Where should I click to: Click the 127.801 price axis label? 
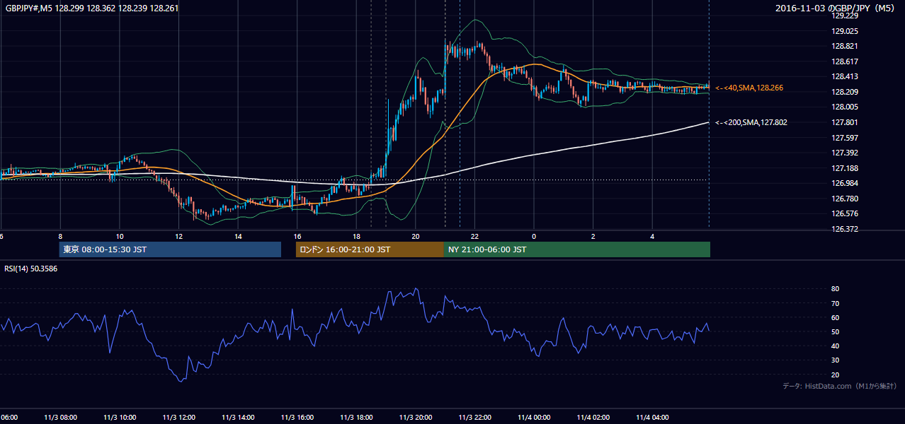[x=844, y=122]
